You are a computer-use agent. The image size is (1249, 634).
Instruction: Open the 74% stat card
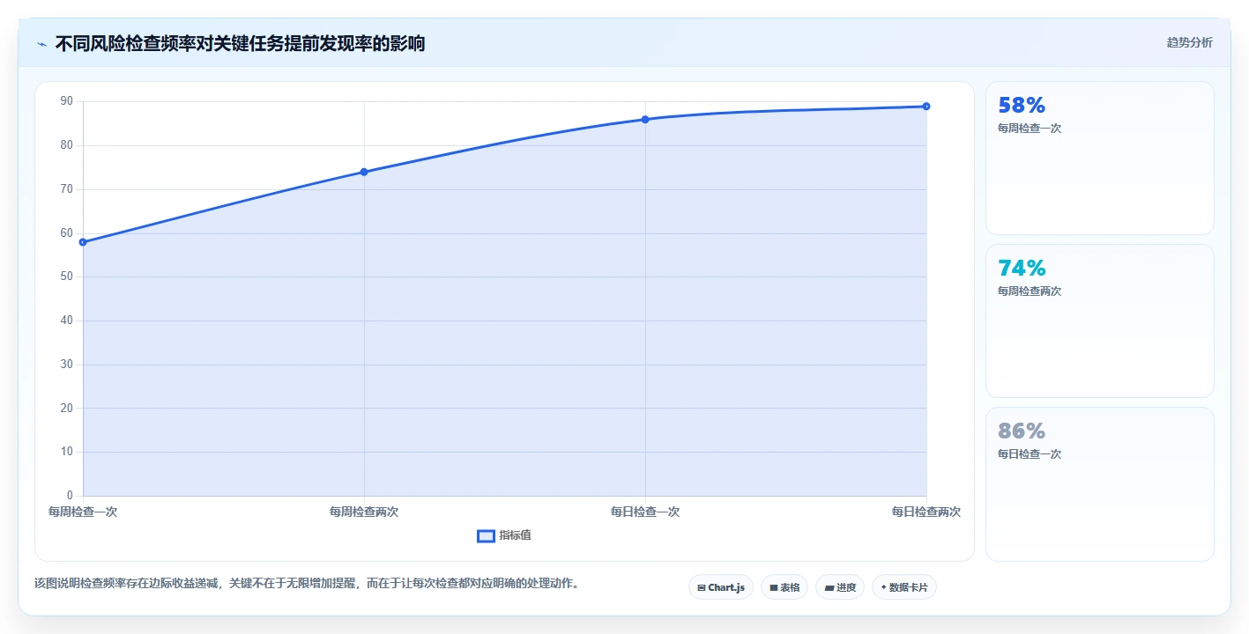1100,321
